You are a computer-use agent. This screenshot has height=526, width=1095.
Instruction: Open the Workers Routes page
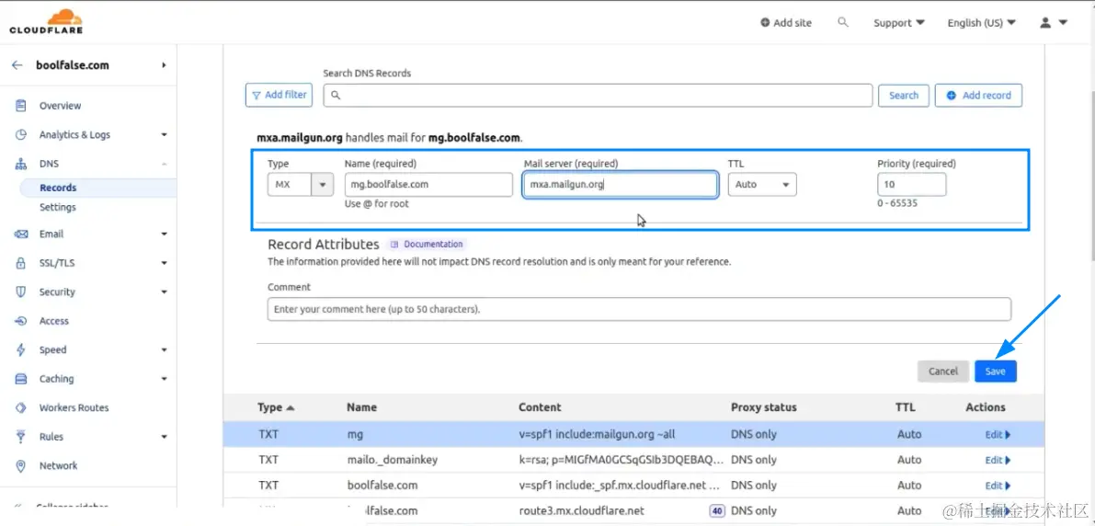[74, 408]
